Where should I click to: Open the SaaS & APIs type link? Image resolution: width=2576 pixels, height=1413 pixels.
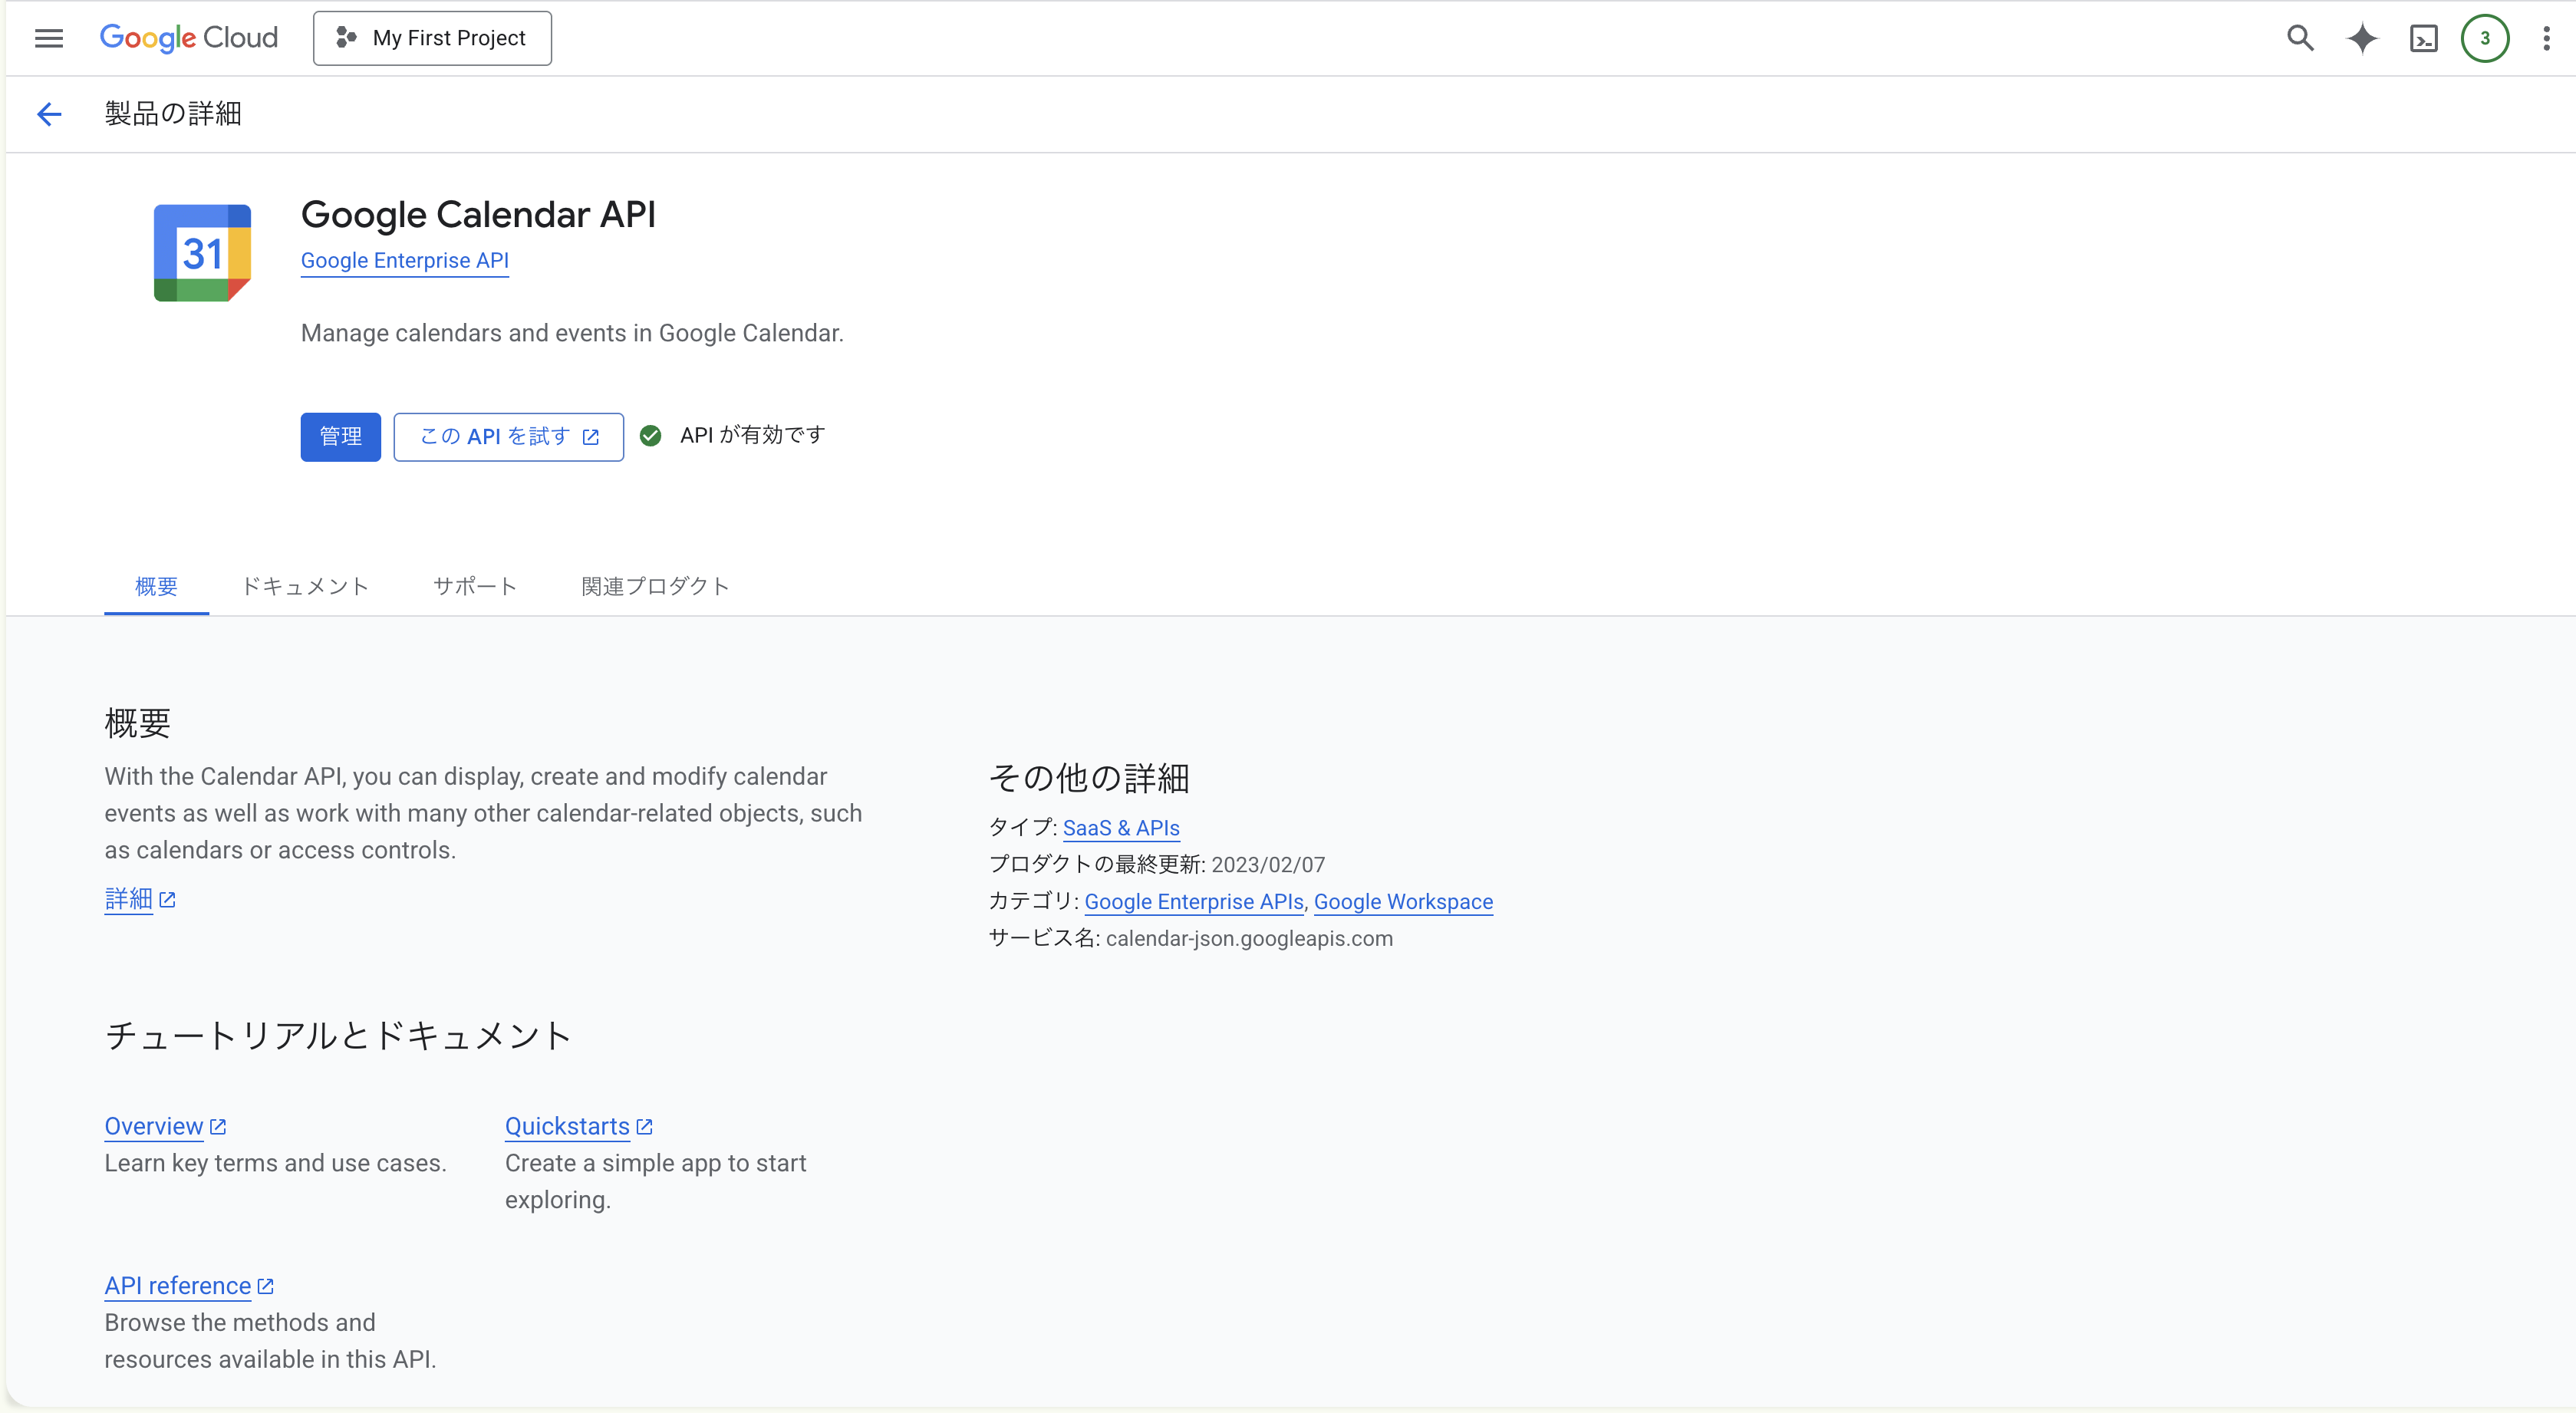1121,828
